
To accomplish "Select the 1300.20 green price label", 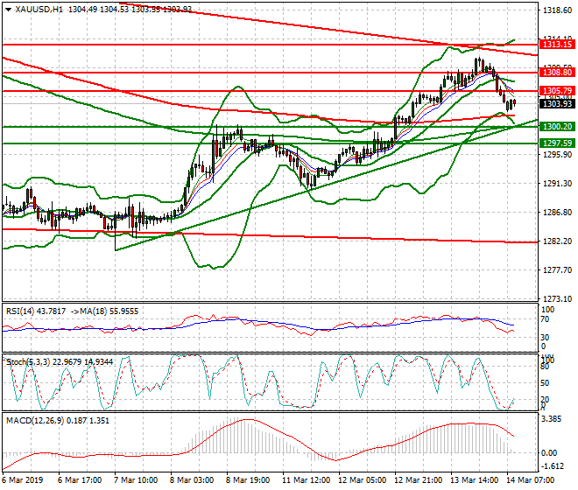I will pos(557,127).
